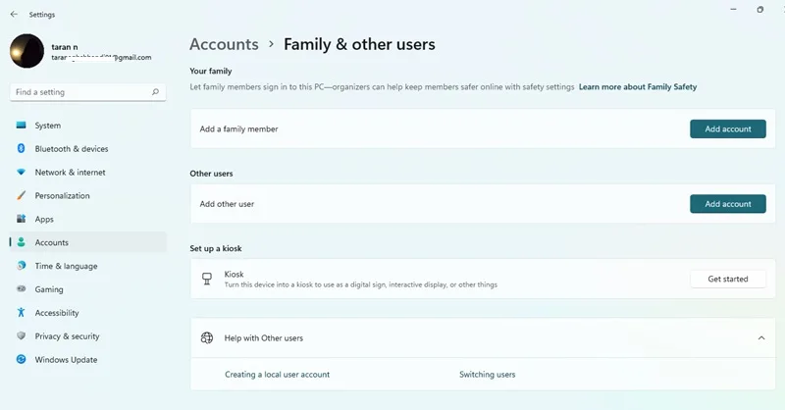The height and width of the screenshot is (410, 785).
Task: Open System settings via its monitor icon
Action: (21, 126)
